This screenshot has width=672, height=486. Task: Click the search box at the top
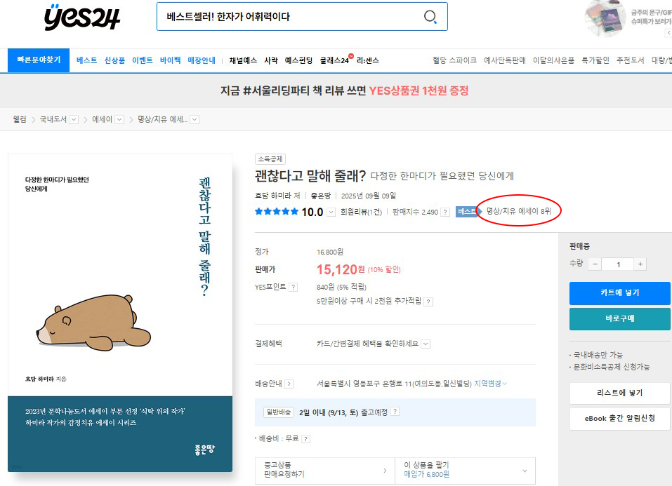(302, 17)
